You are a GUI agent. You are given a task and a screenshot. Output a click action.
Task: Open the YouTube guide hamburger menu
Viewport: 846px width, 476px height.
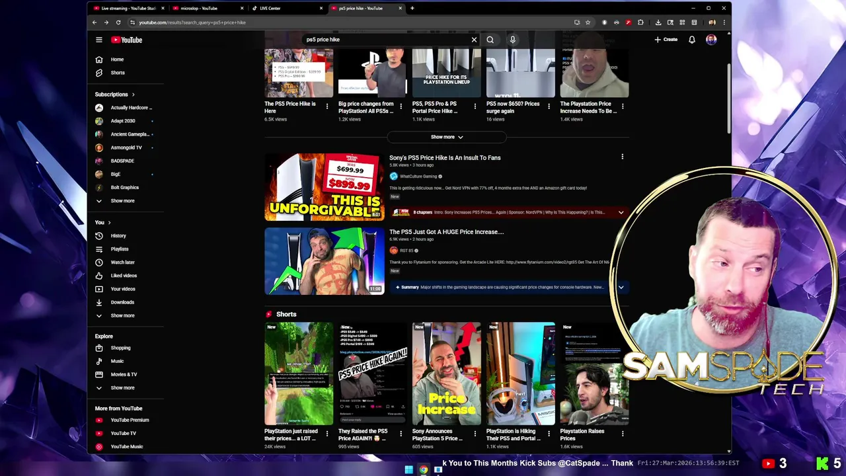click(x=99, y=40)
